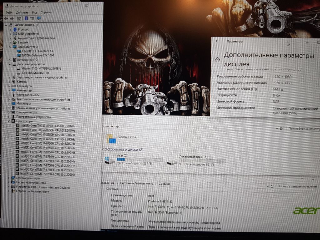Viewport: 320px width, 240px height.
Task: Open the Справка menu
Action: [46, 12]
